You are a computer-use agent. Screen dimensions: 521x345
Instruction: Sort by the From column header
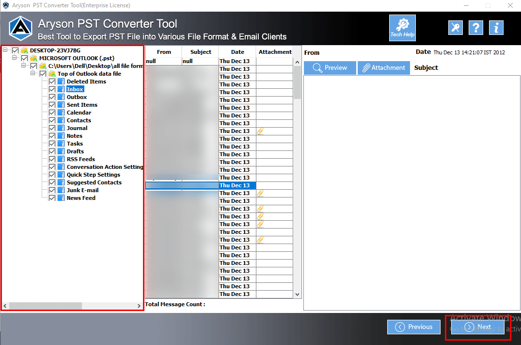click(x=164, y=52)
